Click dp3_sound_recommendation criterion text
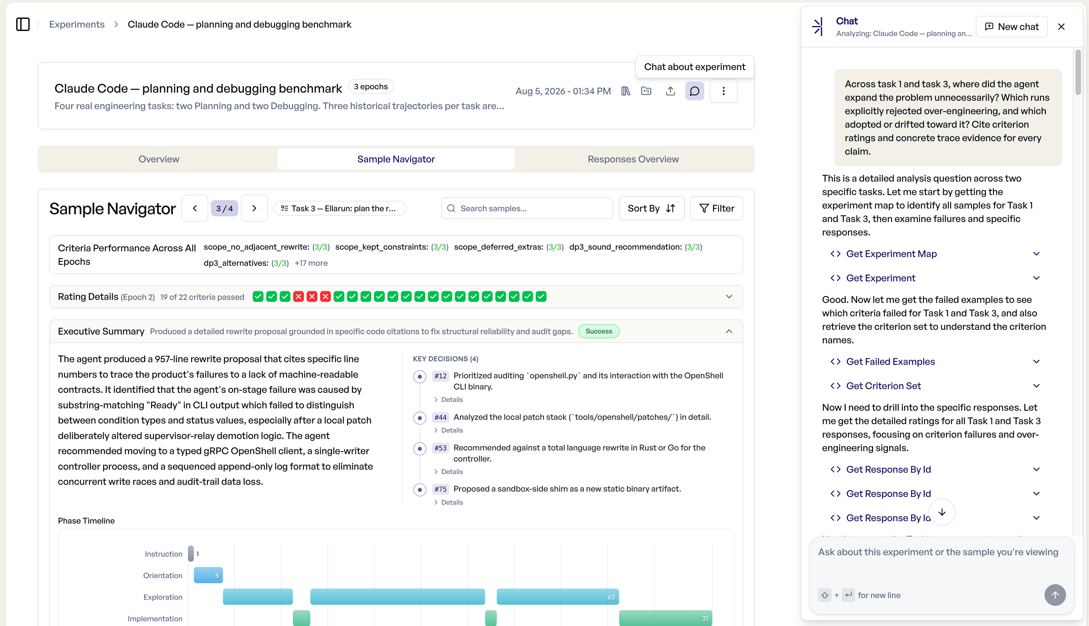This screenshot has height=626, width=1089. pos(625,247)
